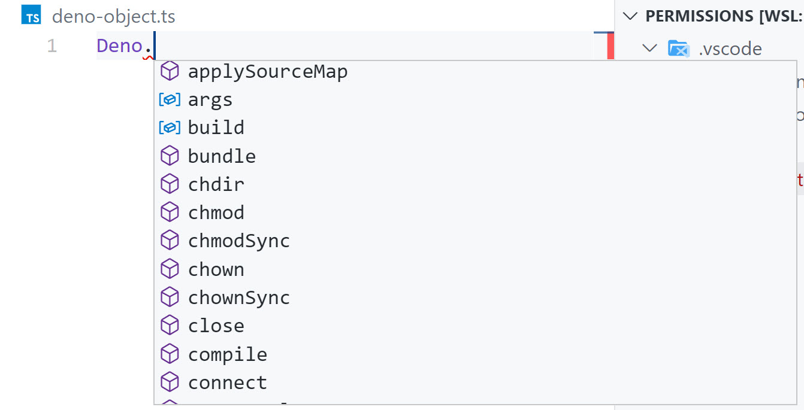This screenshot has width=804, height=410.
Task: Click the Deno identifier in editor
Action: [x=120, y=46]
